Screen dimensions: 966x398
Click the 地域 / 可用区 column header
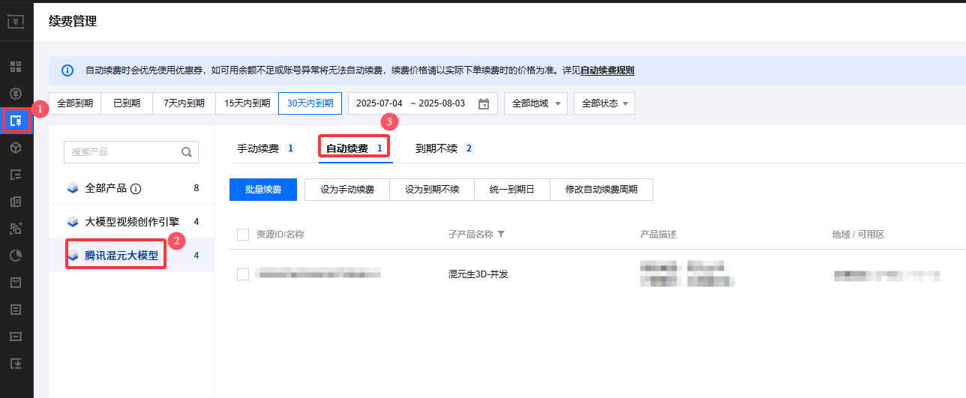tap(858, 235)
